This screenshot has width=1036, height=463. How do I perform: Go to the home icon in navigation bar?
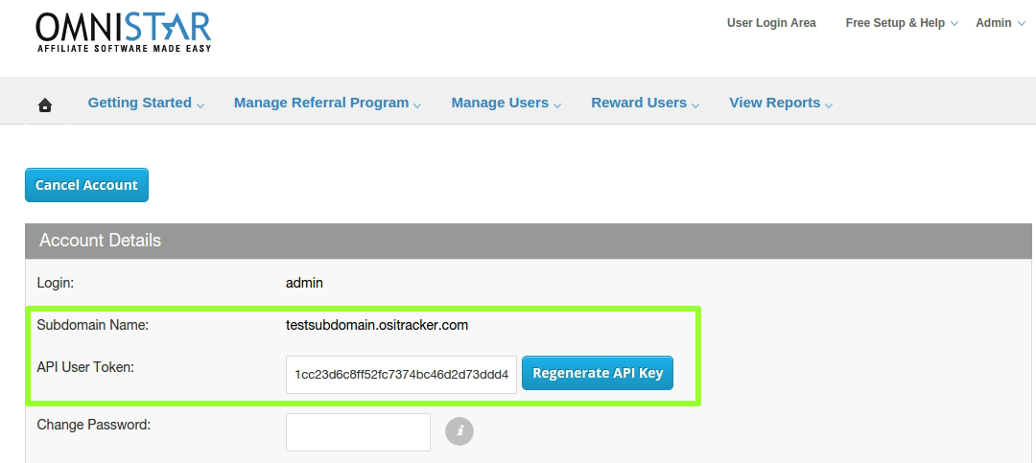pos(45,105)
